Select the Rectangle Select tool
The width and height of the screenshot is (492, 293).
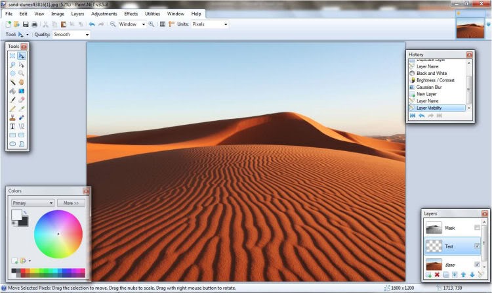pos(12,56)
